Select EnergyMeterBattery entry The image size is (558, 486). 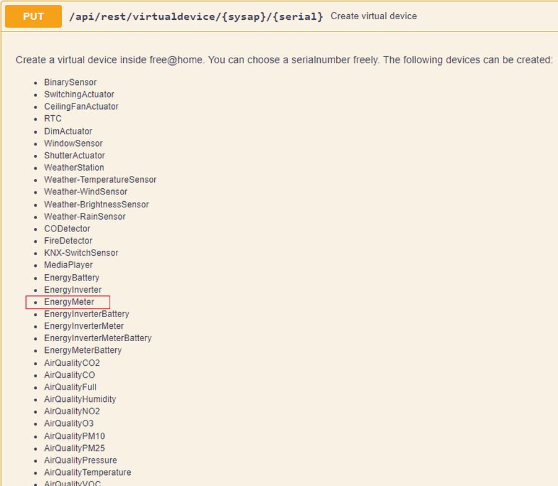click(83, 350)
